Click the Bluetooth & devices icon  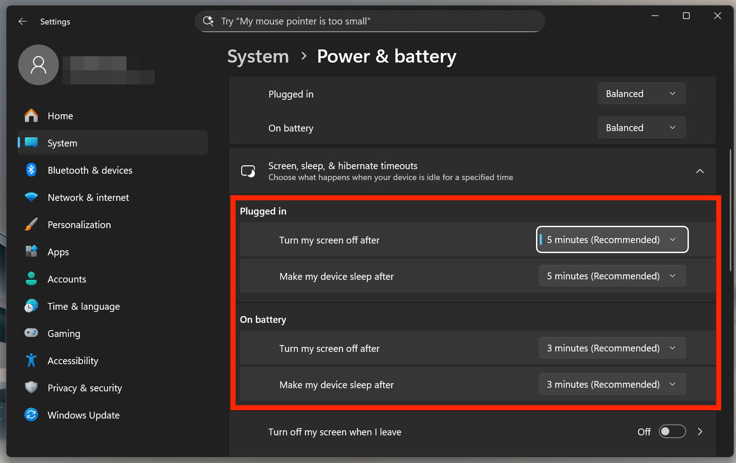pos(31,170)
